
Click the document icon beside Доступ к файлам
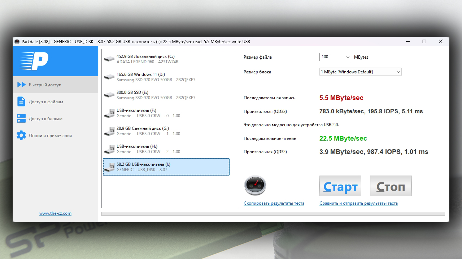[21, 101]
